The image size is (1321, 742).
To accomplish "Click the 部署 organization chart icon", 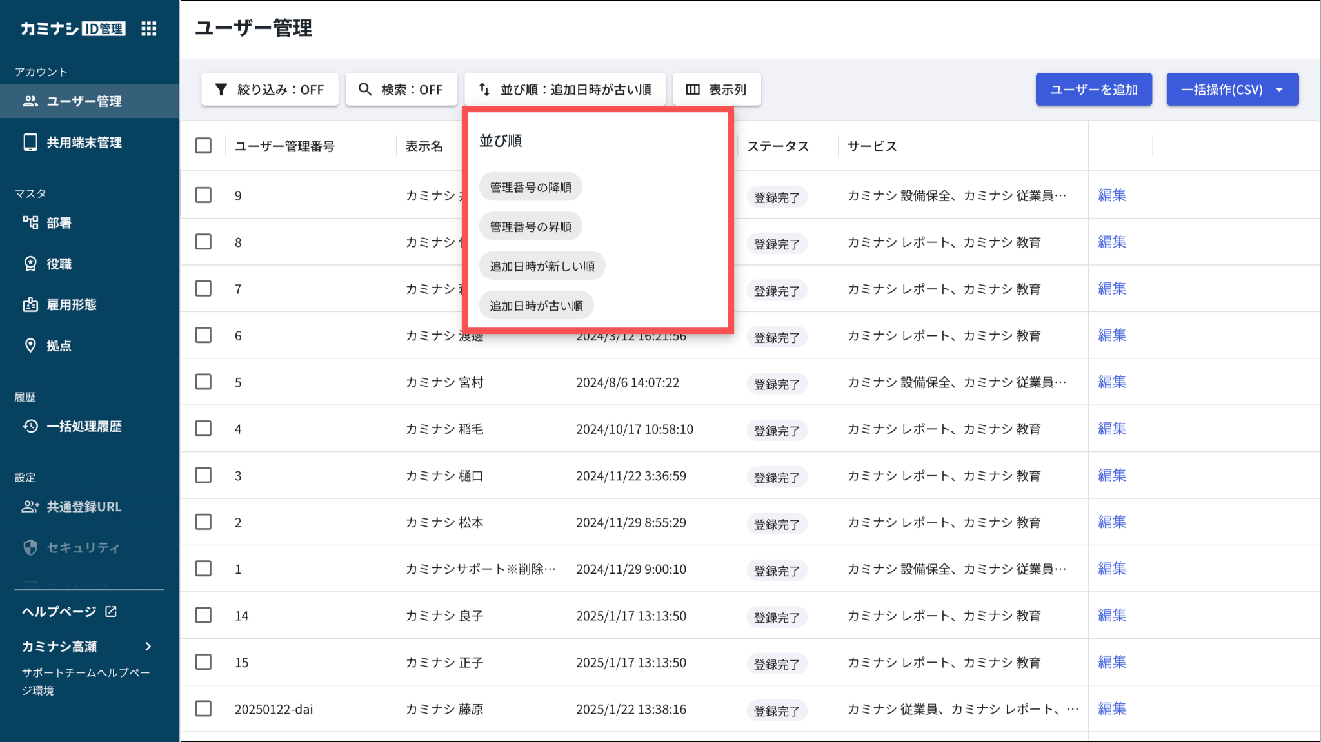I will [x=30, y=223].
